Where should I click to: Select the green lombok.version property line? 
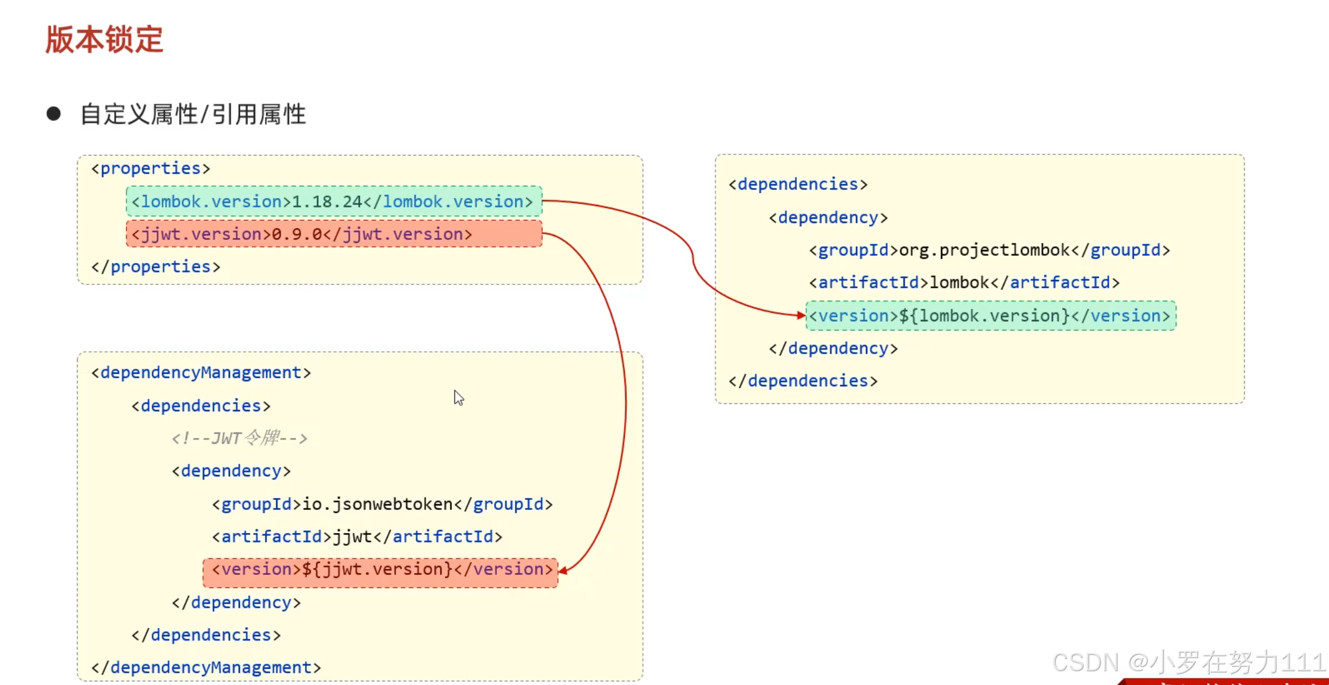[334, 201]
